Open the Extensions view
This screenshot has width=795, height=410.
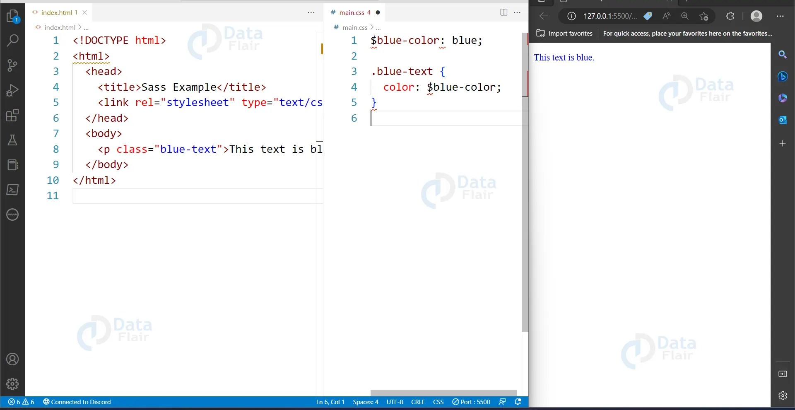pos(12,116)
